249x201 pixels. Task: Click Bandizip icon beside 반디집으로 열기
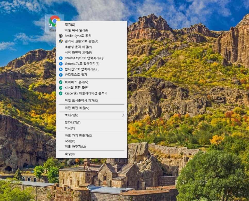tap(61, 75)
